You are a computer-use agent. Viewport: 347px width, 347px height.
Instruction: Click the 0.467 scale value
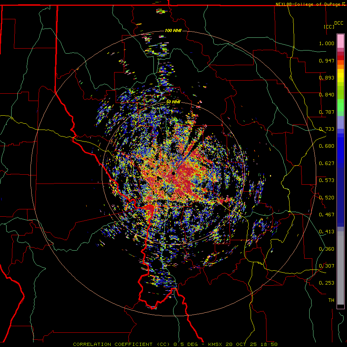coord(327,215)
